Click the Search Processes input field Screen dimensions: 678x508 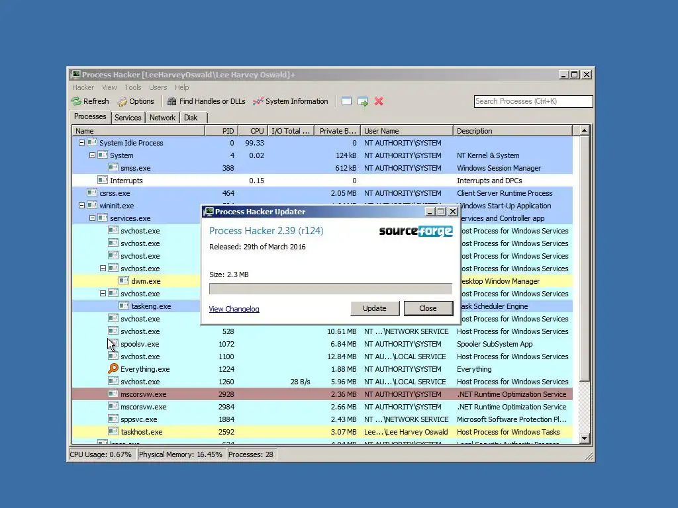click(x=533, y=101)
